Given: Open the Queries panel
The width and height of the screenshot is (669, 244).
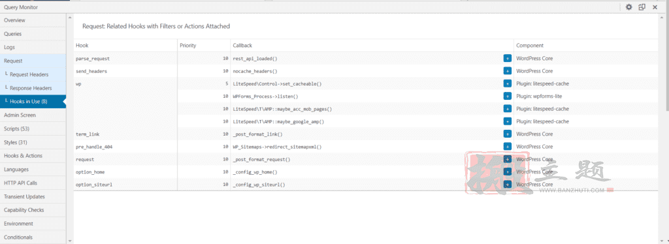Looking at the screenshot, I should click(x=33, y=34).
